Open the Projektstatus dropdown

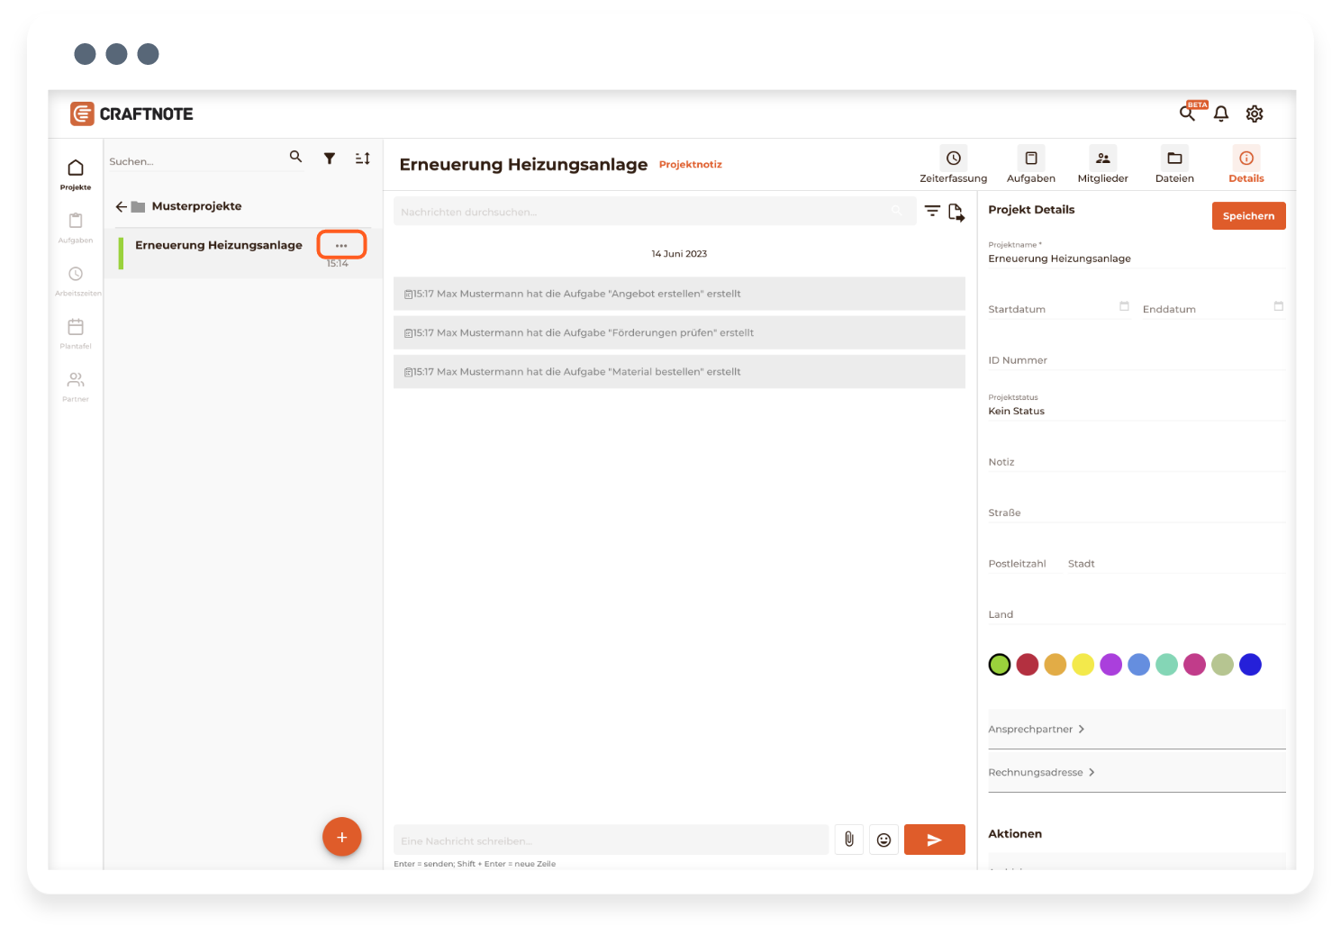(1135, 411)
